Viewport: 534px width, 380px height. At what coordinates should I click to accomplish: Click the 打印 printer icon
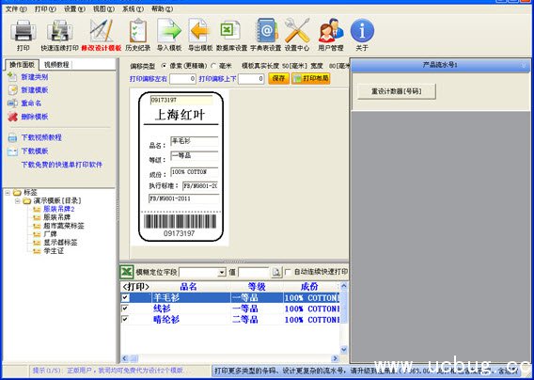pyautogui.click(x=24, y=31)
